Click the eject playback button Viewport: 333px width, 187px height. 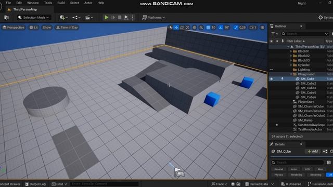tap(126, 17)
